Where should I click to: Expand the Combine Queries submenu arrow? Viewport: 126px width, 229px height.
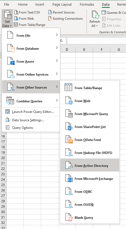[57, 100]
